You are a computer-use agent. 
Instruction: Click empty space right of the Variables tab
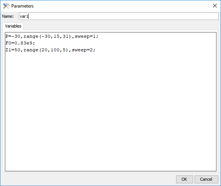pyautogui.click(x=121, y=26)
